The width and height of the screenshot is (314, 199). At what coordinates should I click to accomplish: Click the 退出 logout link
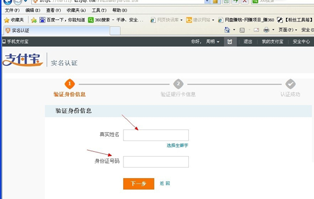[x=248, y=42]
